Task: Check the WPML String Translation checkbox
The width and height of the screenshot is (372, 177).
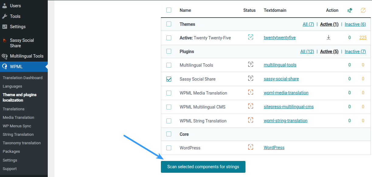Action: (169, 121)
